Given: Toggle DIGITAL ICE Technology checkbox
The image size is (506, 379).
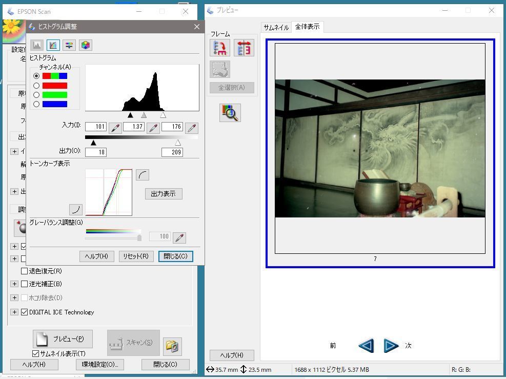Looking at the screenshot, I should click(x=24, y=312).
